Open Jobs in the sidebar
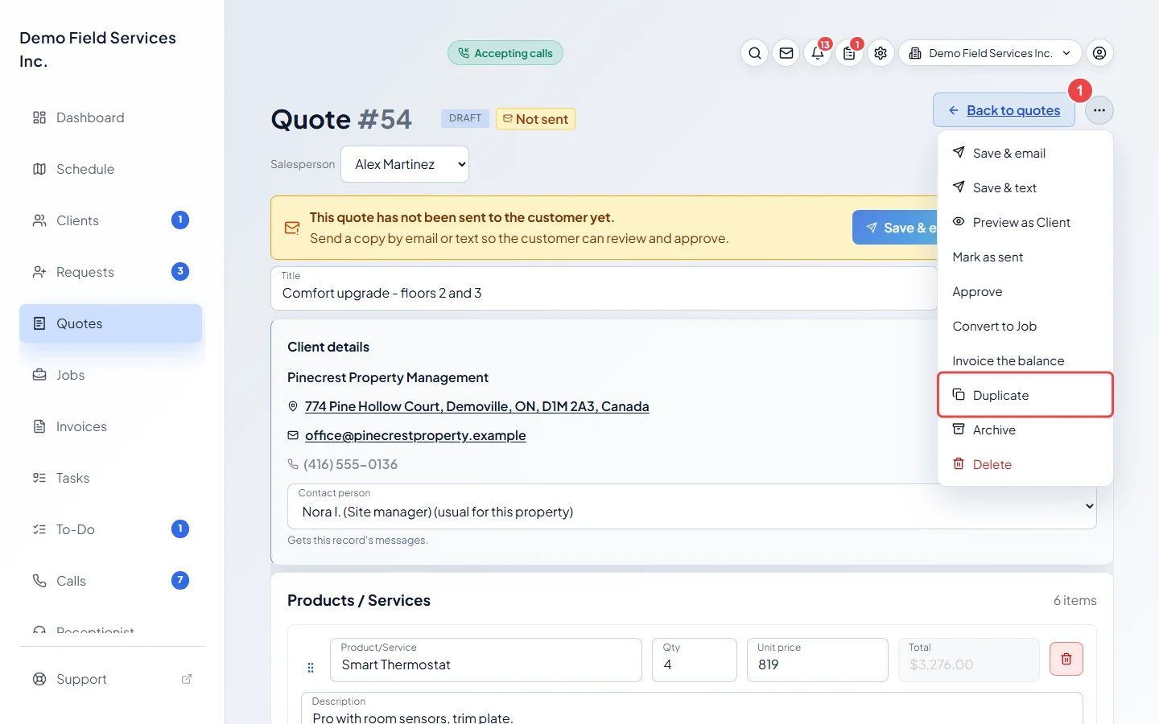Viewport: 1159px width, 724px height. (111, 375)
